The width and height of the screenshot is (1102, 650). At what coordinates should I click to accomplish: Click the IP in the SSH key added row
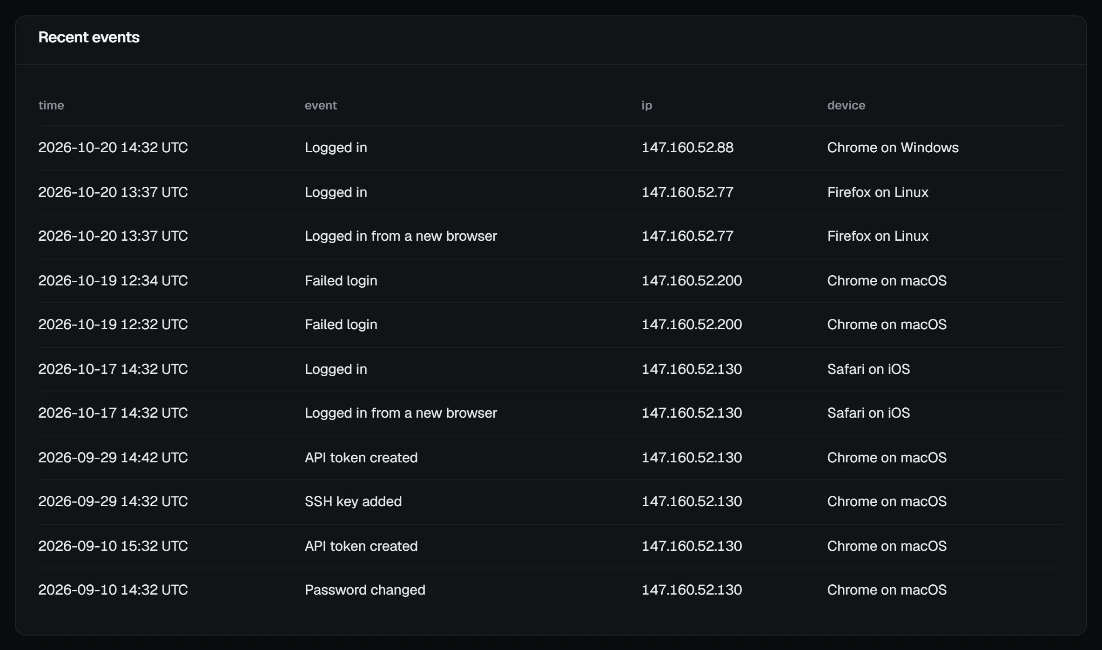click(692, 501)
